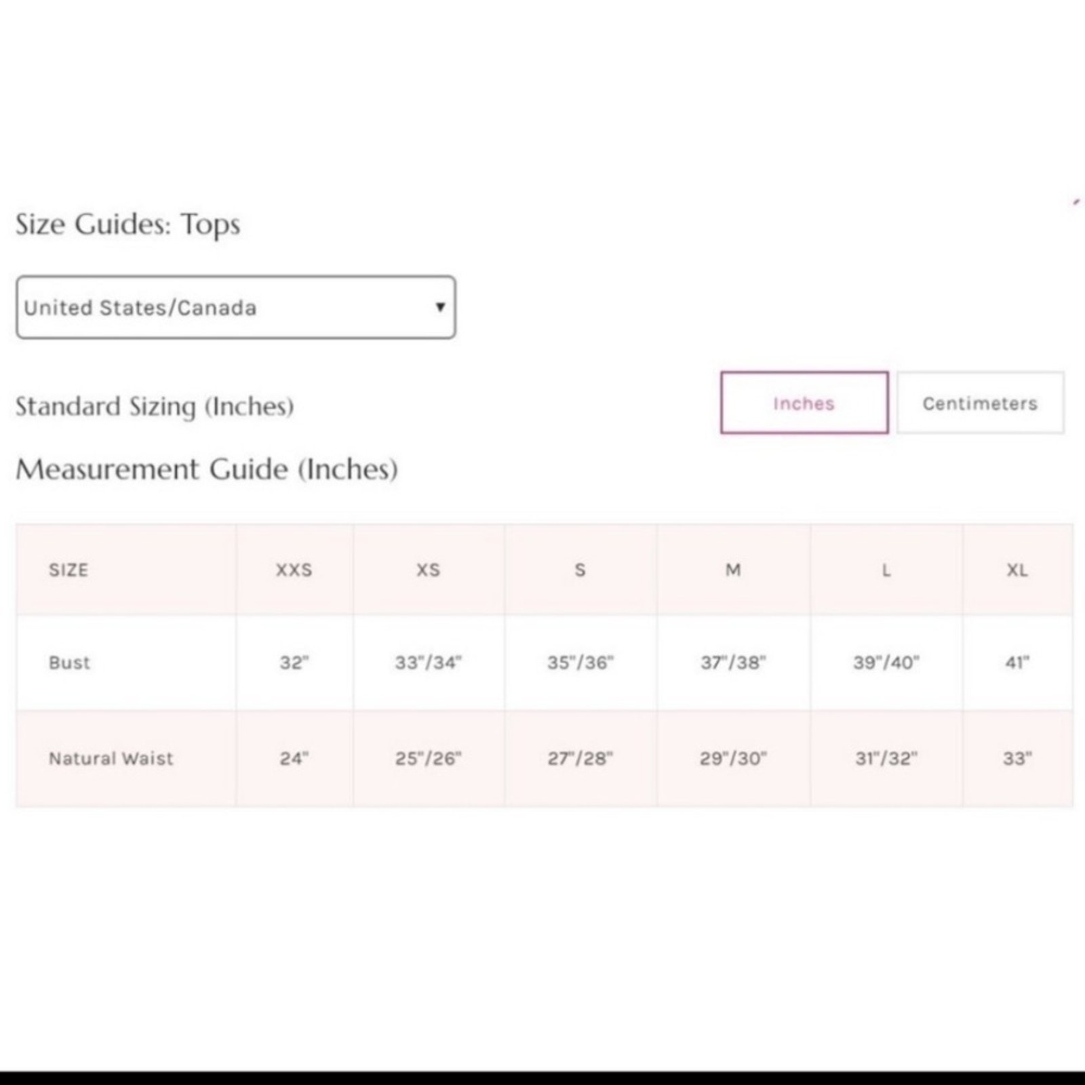The width and height of the screenshot is (1085, 1085).
Task: Click the Measurement Guide (Inches) heading
Action: point(207,469)
